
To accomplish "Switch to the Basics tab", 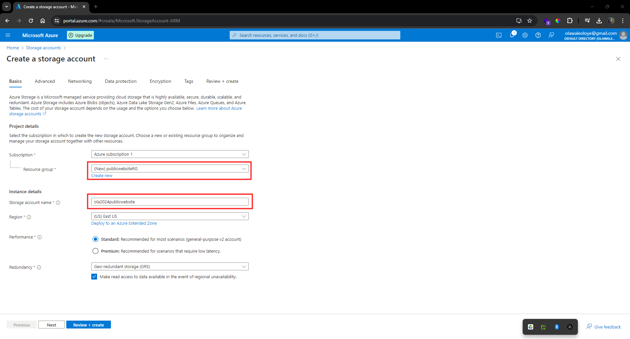I will [x=15, y=81].
